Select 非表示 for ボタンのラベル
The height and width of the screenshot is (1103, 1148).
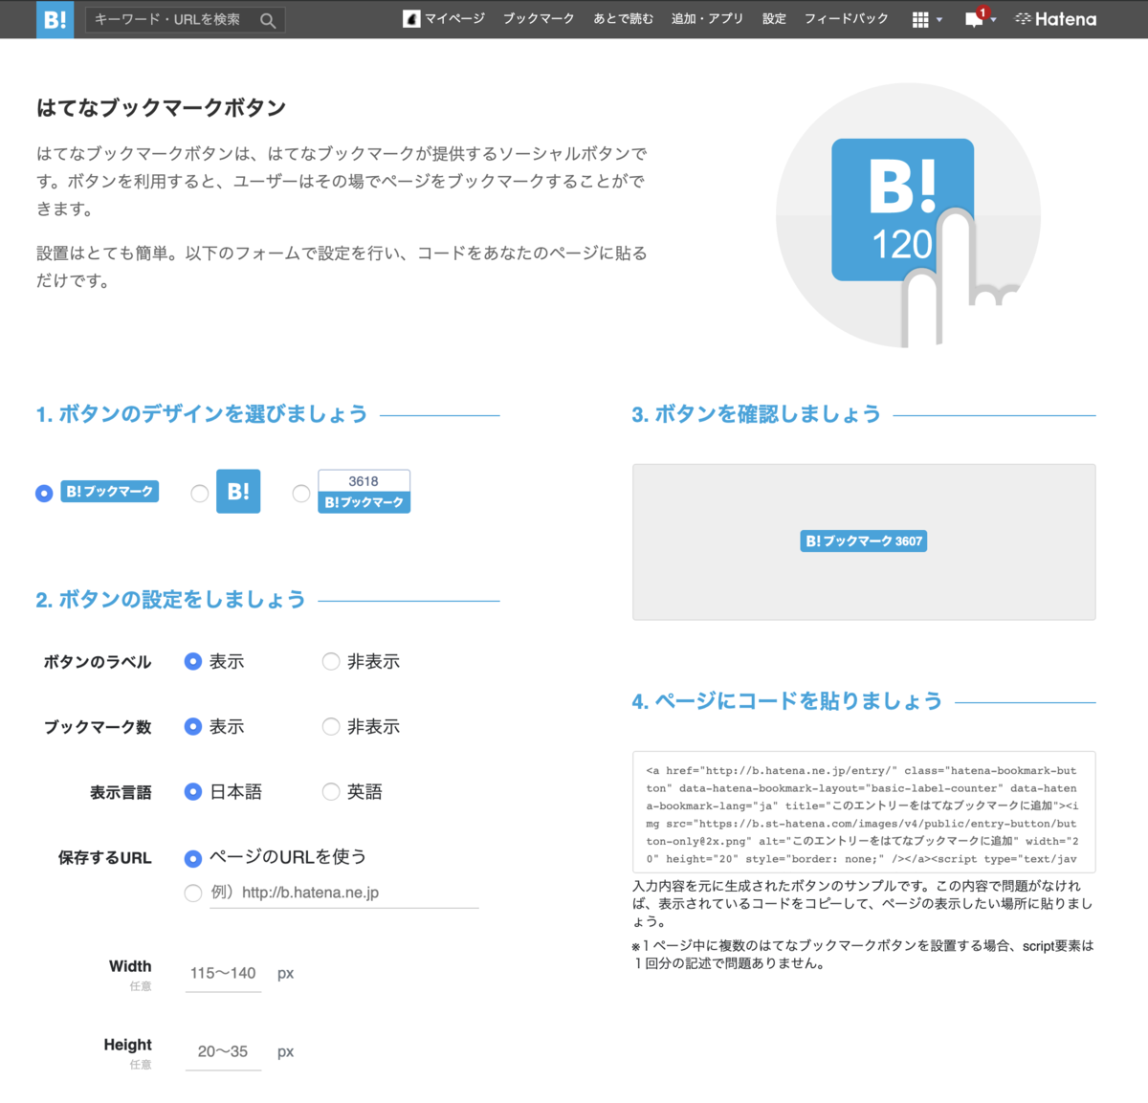[x=331, y=661]
